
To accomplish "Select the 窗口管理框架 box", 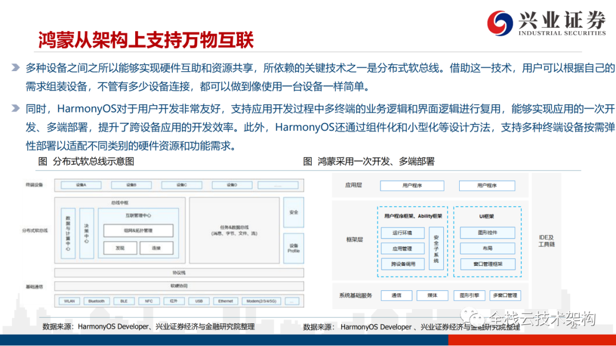I will pyautogui.click(x=488, y=264).
